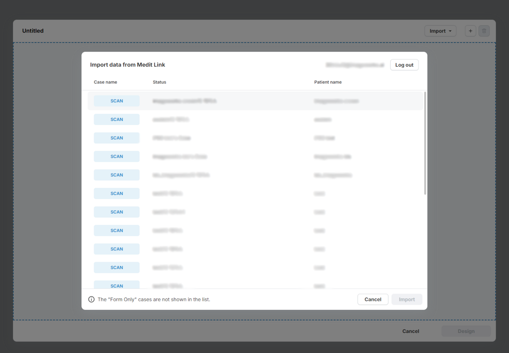The height and width of the screenshot is (353, 509).
Task: Click the Design button at bottom
Action: tap(466, 331)
